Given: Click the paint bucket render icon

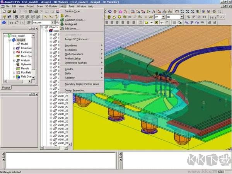Looking at the screenshot, I should (x=180, y=22).
